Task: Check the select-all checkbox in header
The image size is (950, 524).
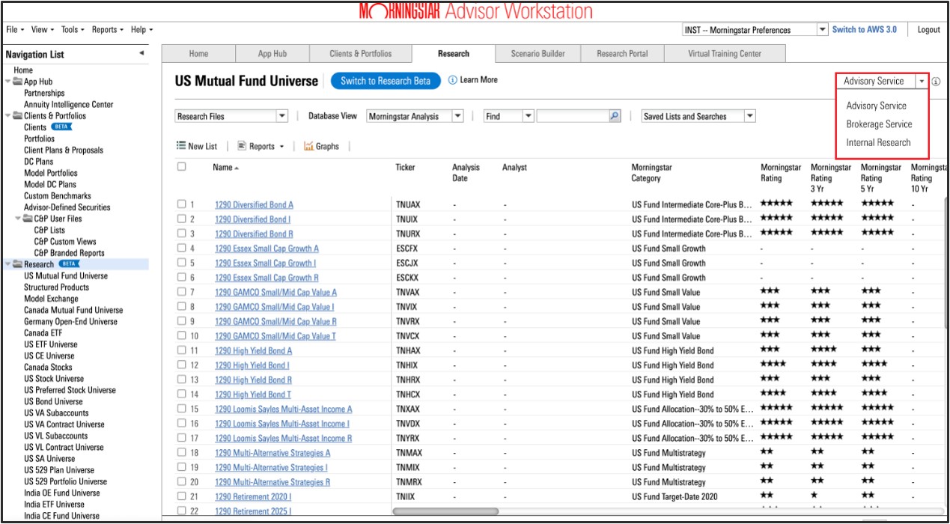Action: tap(181, 167)
